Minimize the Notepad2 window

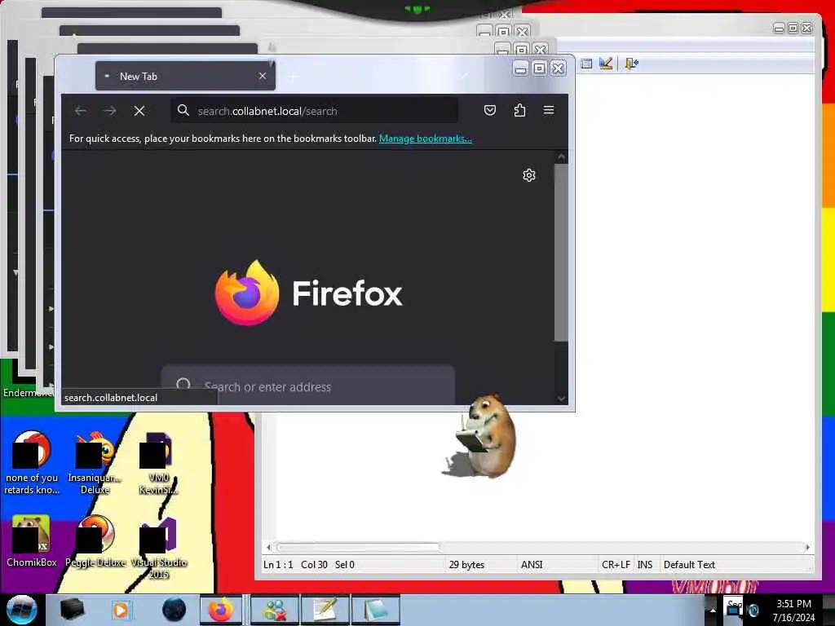pyautogui.click(x=779, y=29)
